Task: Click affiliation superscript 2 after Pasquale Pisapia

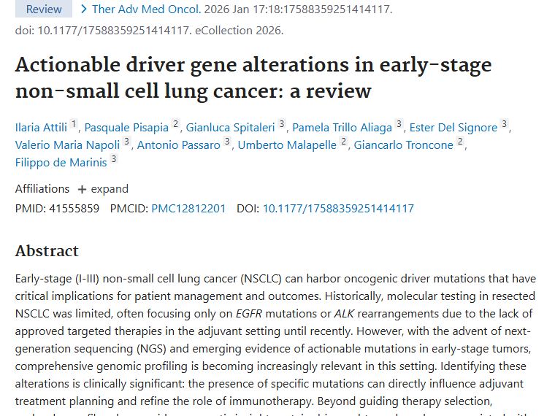Action: 175,124
